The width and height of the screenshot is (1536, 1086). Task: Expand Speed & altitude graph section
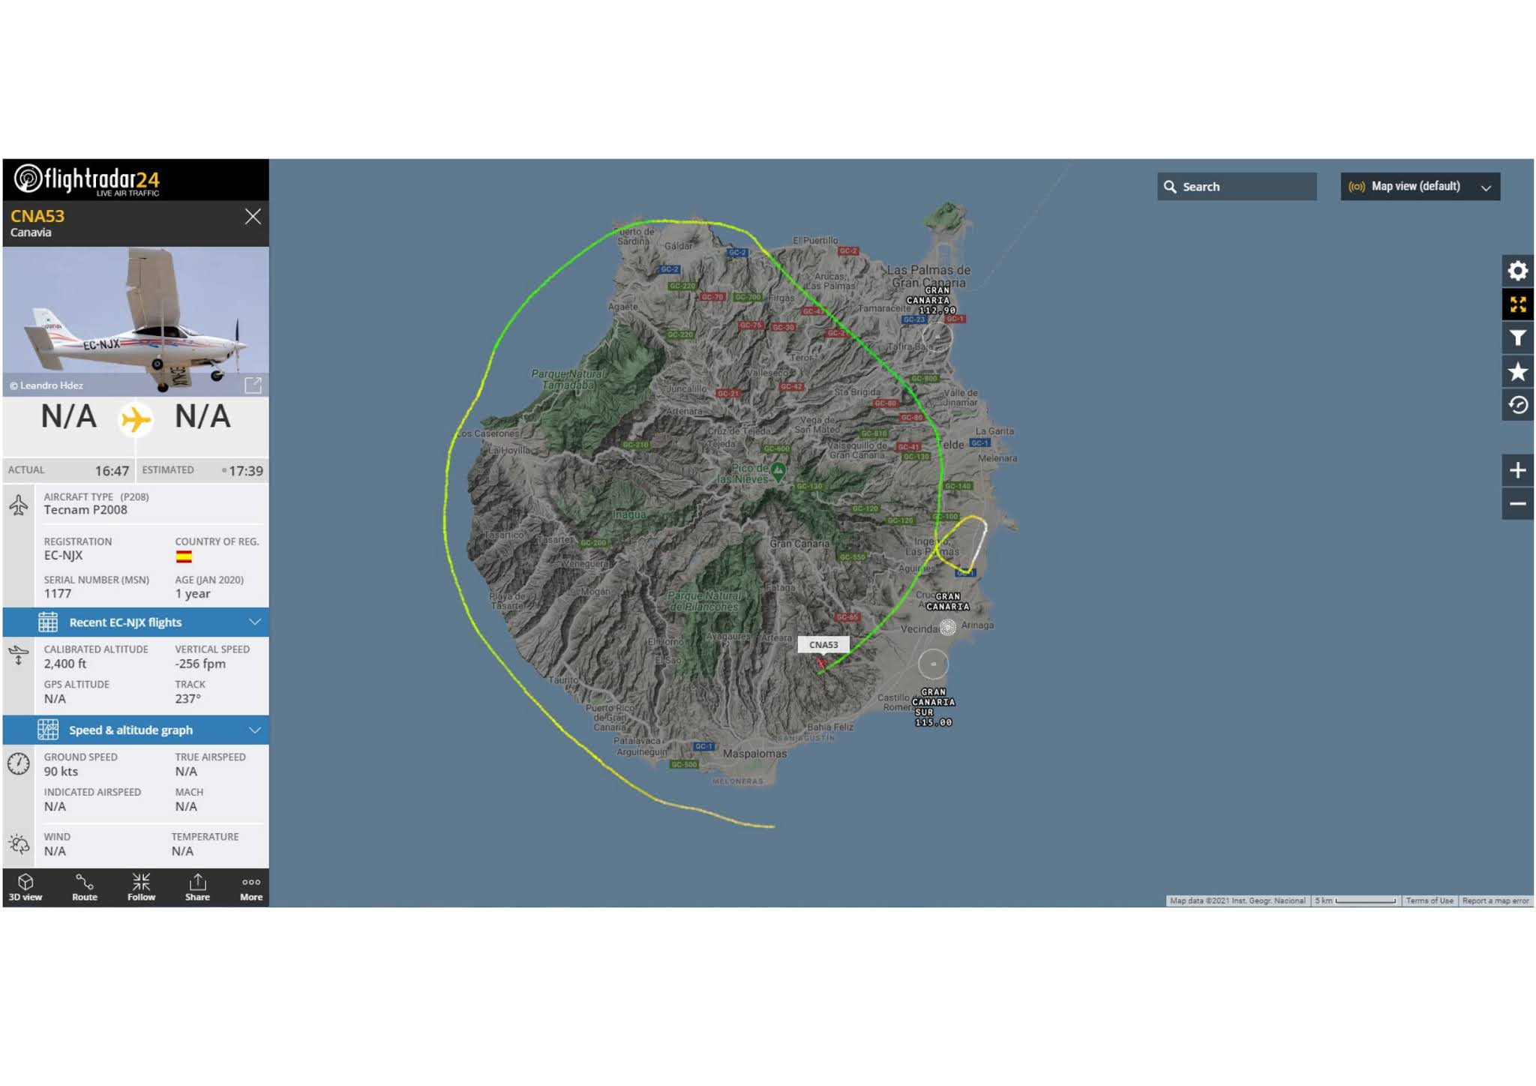[136, 730]
